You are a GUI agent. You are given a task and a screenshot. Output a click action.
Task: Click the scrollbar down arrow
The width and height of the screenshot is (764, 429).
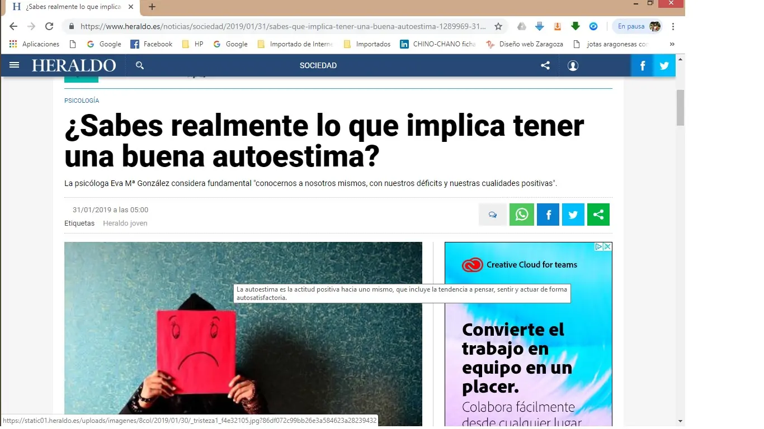coord(681,421)
